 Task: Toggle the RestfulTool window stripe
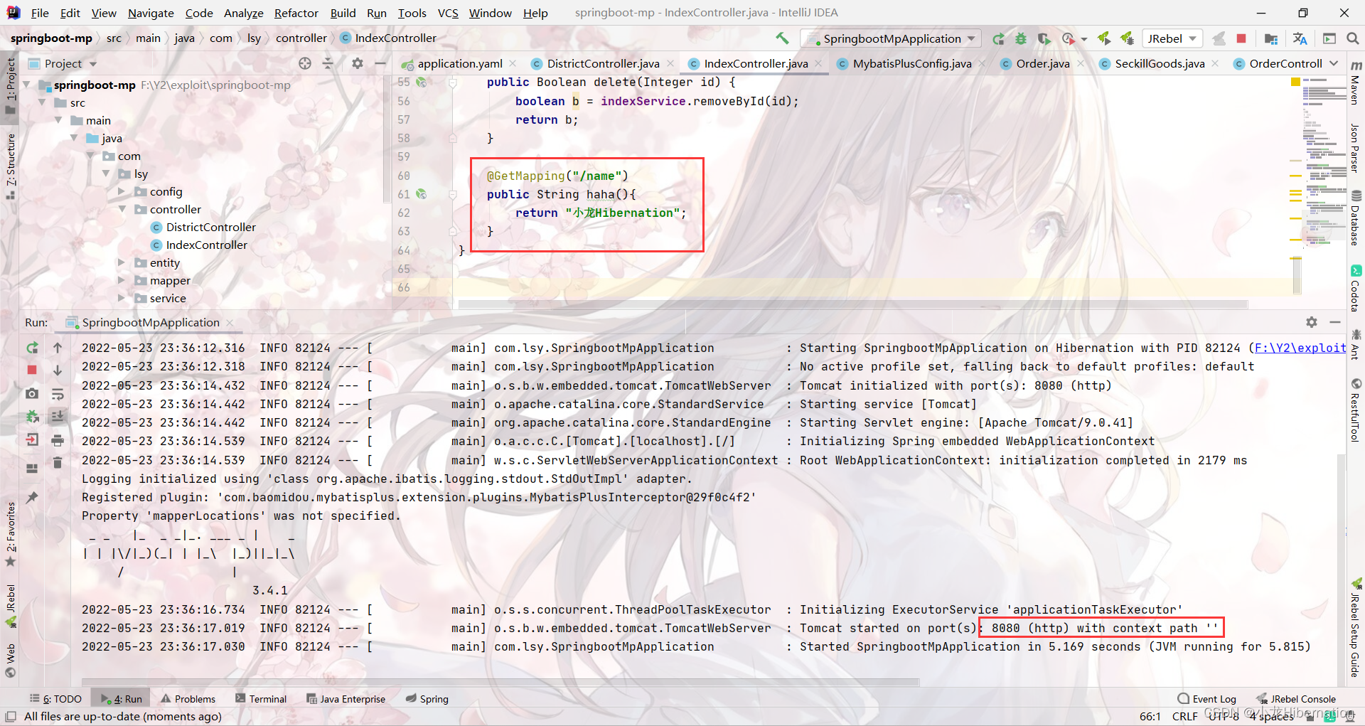[x=1356, y=411]
